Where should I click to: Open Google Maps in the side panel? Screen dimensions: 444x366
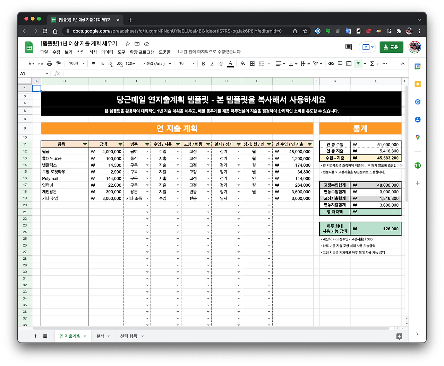click(x=418, y=137)
